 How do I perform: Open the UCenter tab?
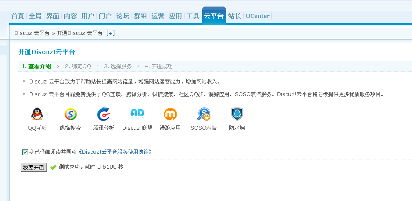click(x=258, y=16)
